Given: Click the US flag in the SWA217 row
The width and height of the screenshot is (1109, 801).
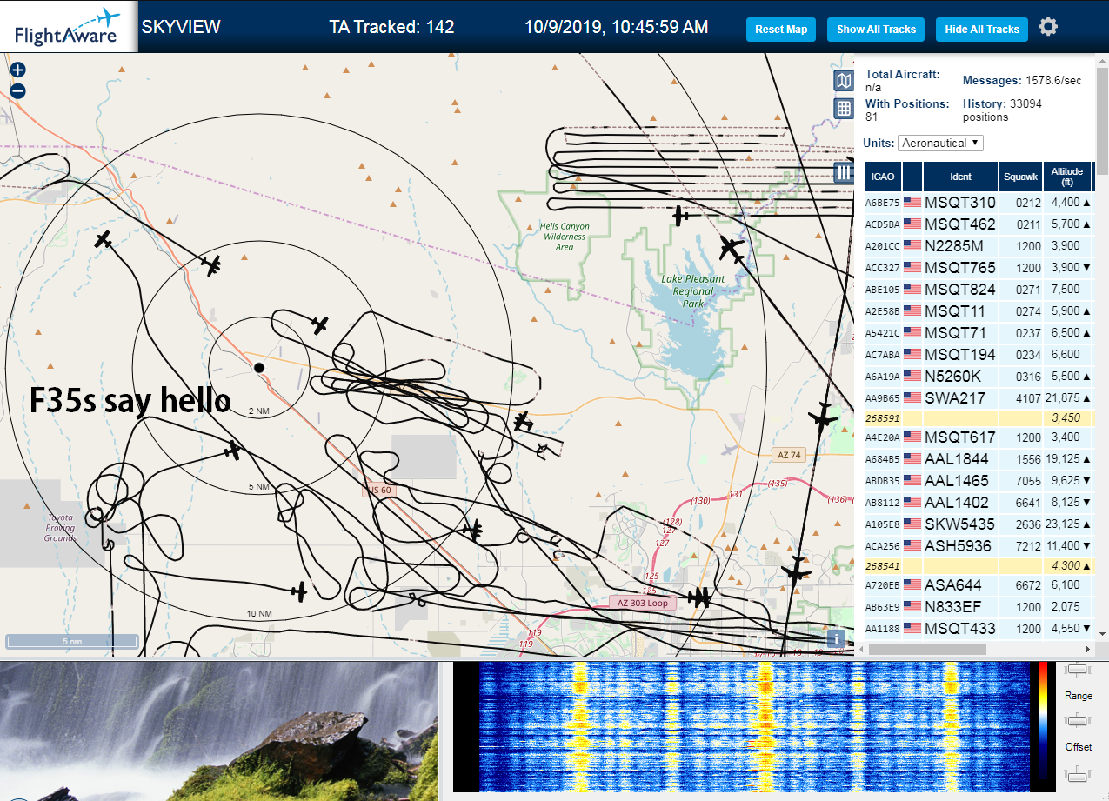Looking at the screenshot, I should click(x=912, y=398).
